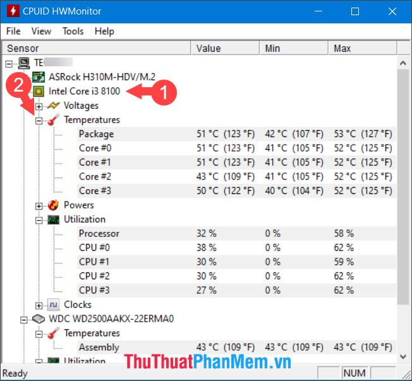Viewport: 412px width, 381px height.
Task: Click Package max value 53 °C
Action: click(363, 134)
